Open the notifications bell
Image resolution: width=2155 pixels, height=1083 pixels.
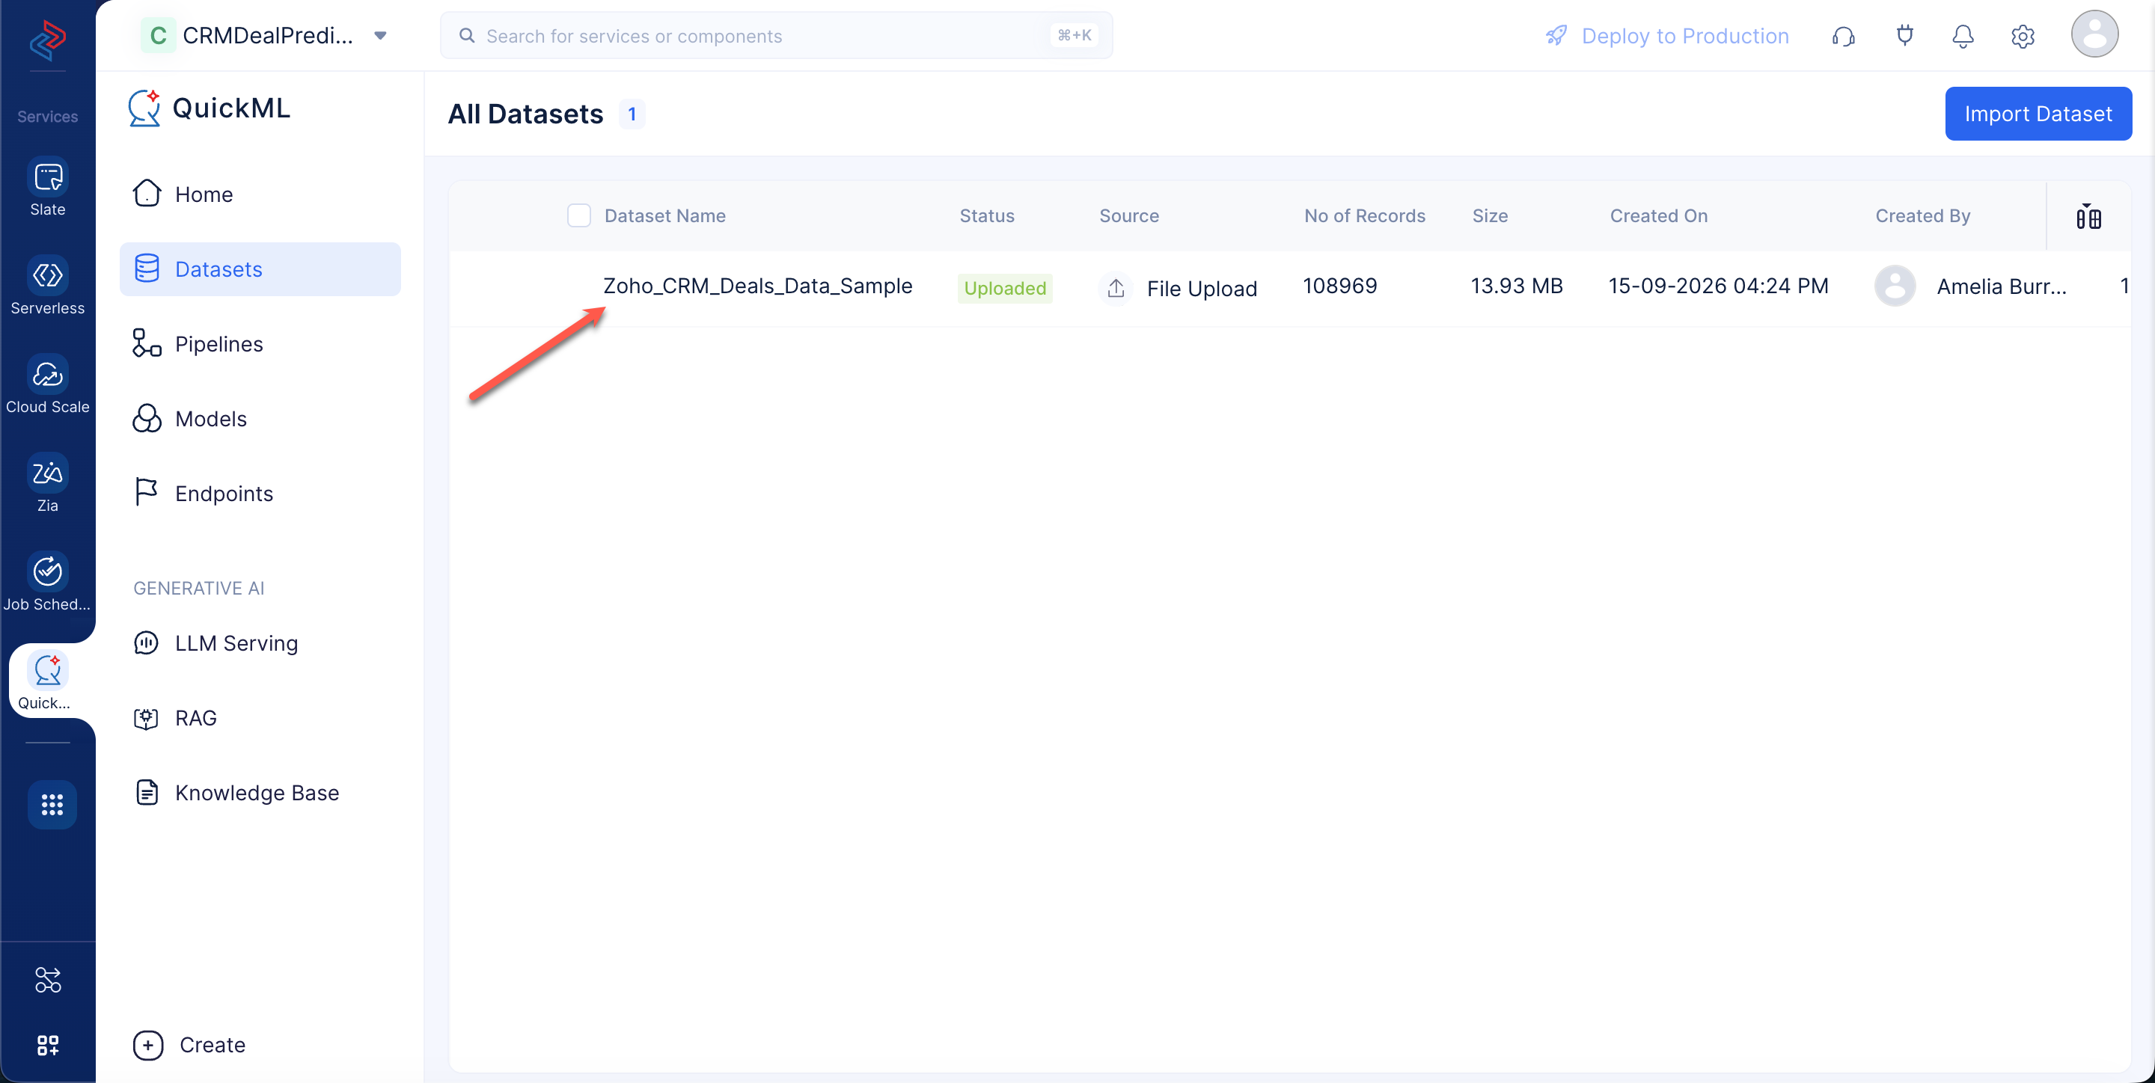1963,36
